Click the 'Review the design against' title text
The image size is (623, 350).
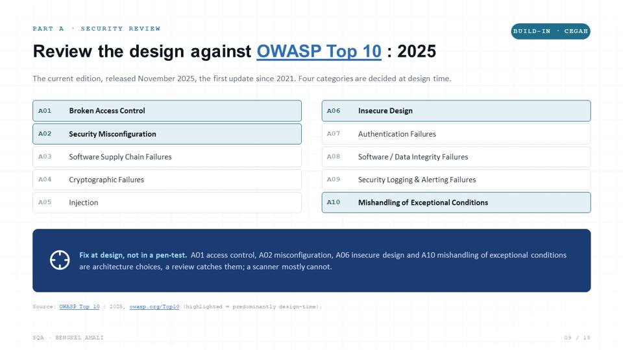[x=142, y=51]
